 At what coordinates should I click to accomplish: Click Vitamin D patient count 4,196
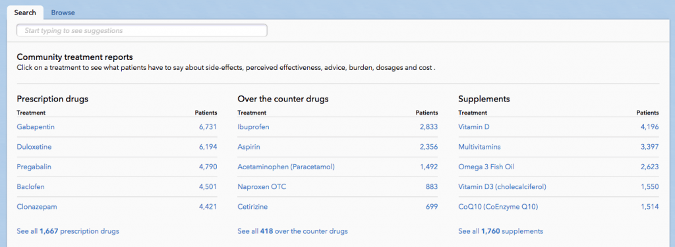click(649, 127)
